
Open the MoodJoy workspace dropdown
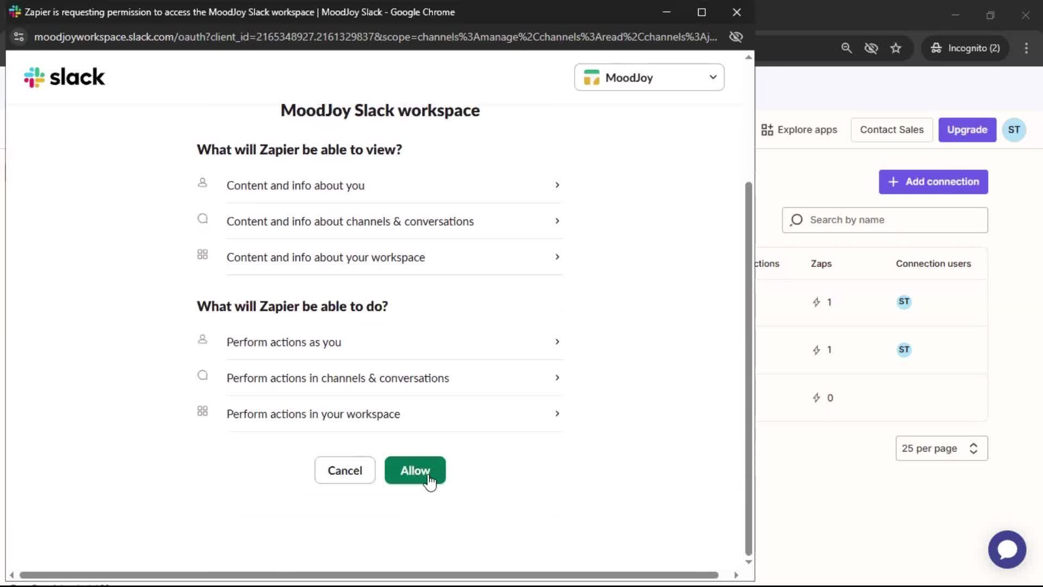tap(649, 77)
